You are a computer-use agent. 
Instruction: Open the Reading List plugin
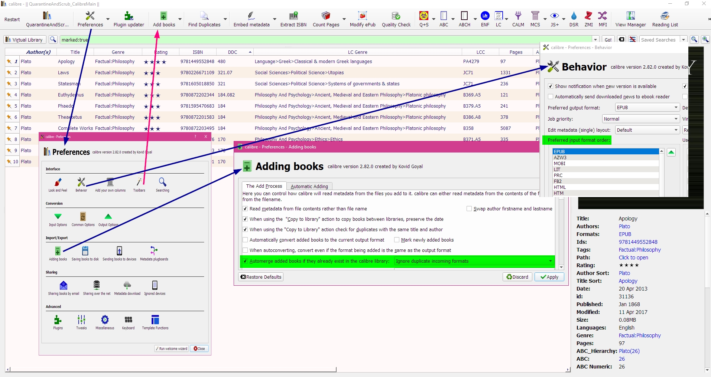(x=665, y=19)
